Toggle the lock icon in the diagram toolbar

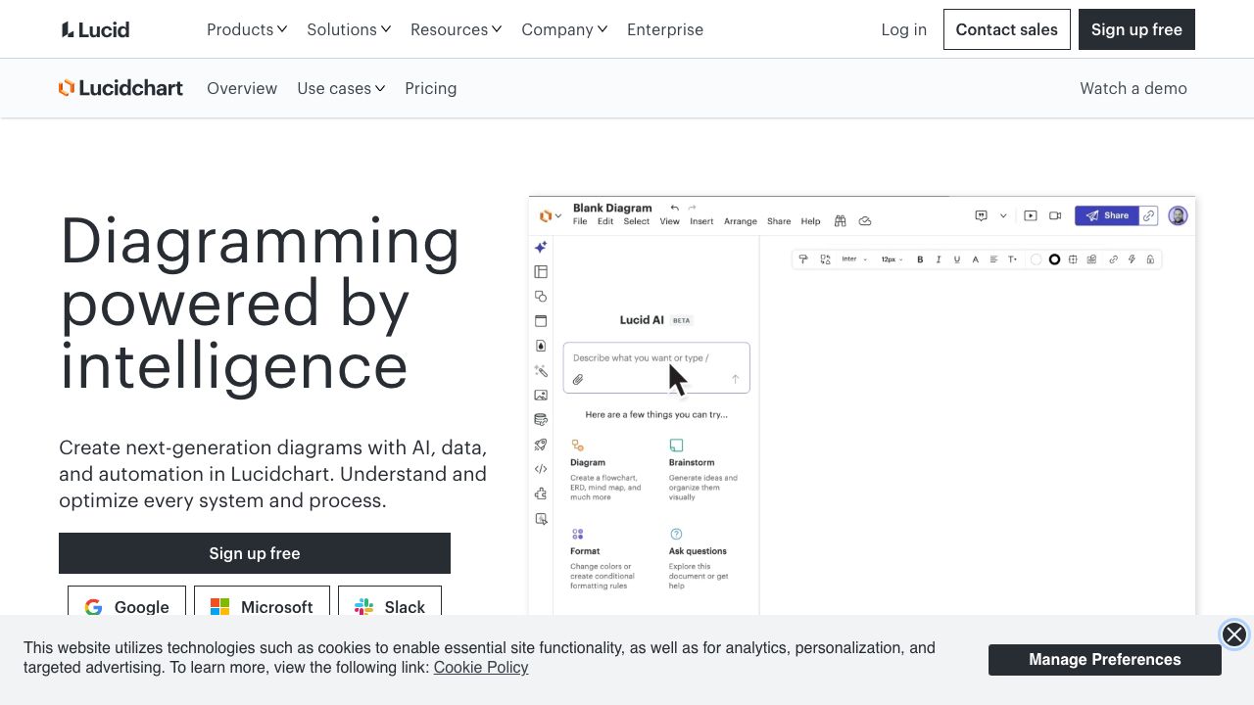pyautogui.click(x=1150, y=259)
